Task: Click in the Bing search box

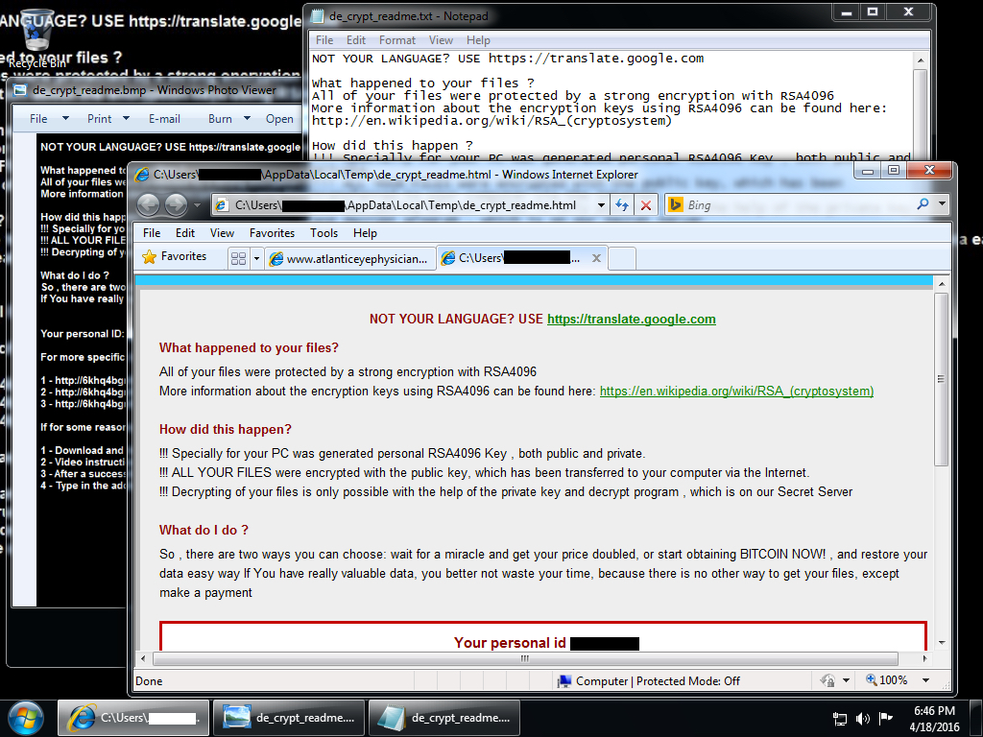Action: 797,204
